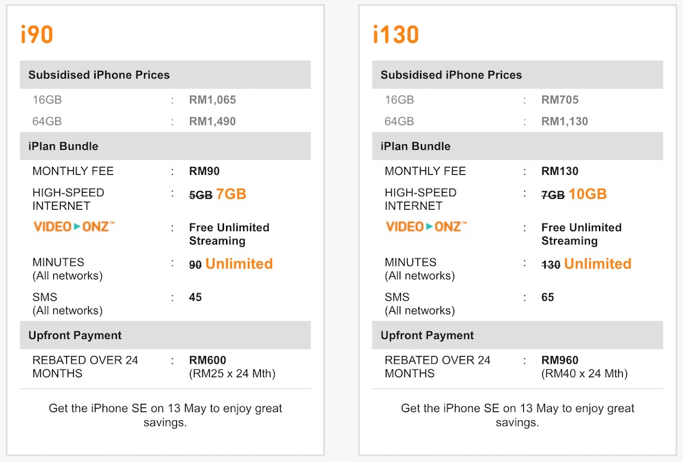The width and height of the screenshot is (683, 462).
Task: Click Unlimited minutes in the i90 plan
Action: coord(239,264)
